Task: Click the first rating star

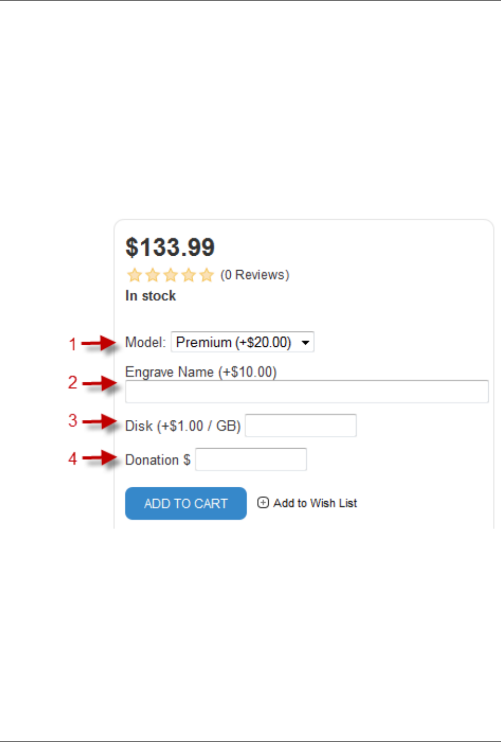Action: pos(134,276)
